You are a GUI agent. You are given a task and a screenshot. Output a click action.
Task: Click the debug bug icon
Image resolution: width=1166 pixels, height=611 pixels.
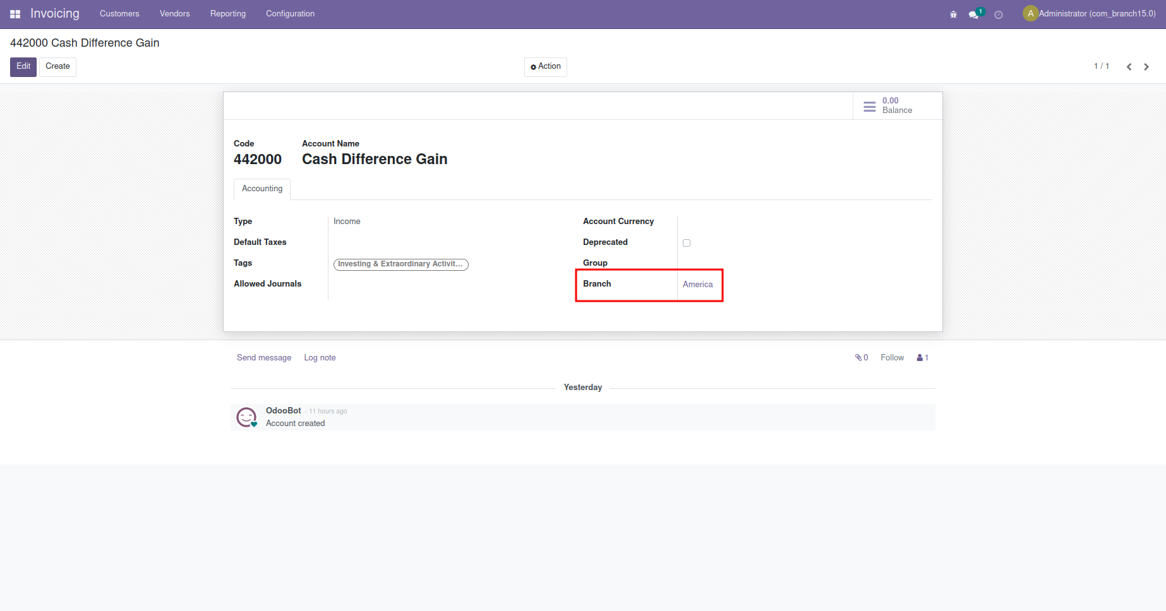point(953,15)
